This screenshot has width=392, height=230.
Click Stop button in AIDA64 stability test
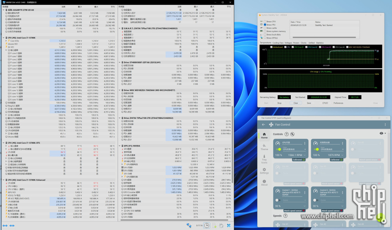tap(279, 103)
